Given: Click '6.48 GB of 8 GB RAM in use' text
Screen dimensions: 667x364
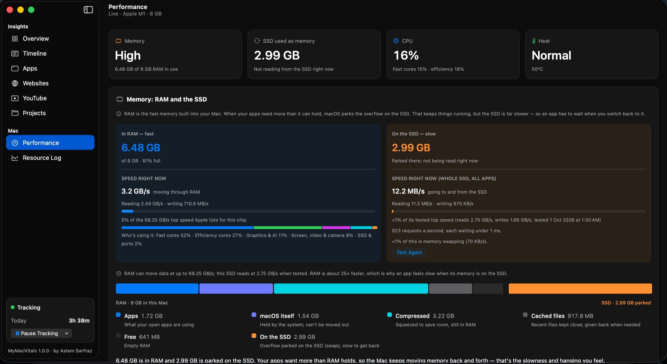Looking at the screenshot, I should point(146,69).
